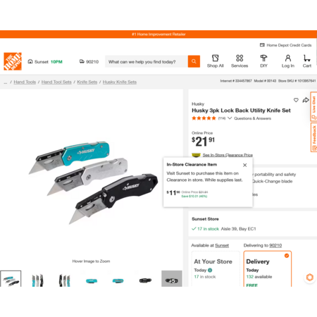This screenshot has height=317, width=317.
Task: Open the Feedback side tab
Action: [313, 137]
